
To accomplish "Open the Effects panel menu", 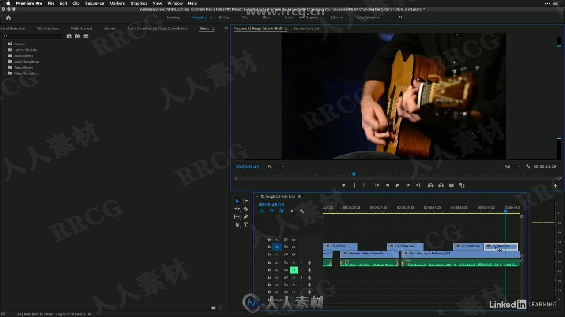I will (x=213, y=29).
